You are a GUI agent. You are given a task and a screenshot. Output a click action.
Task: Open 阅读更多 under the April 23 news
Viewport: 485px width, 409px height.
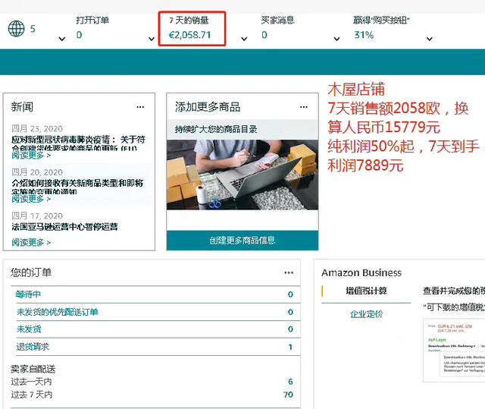[31, 155]
